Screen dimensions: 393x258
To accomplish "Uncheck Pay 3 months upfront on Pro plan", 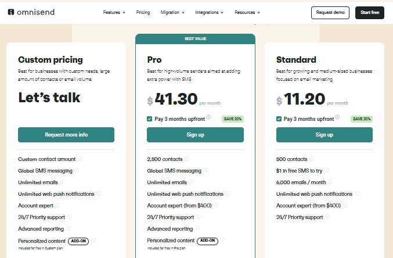I will 150,119.
